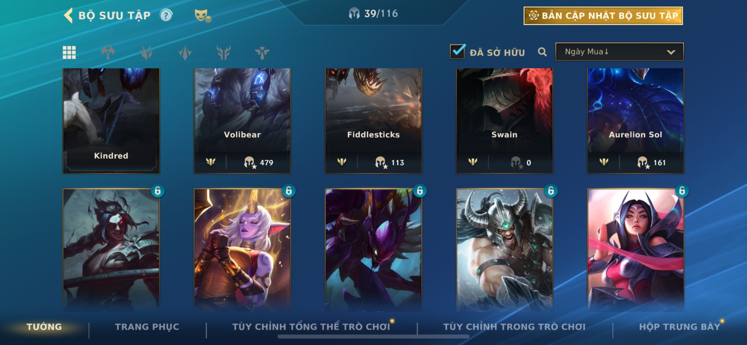The width and height of the screenshot is (747, 345).
Task: Click the sort dropdown chevron arrow
Action: click(671, 52)
